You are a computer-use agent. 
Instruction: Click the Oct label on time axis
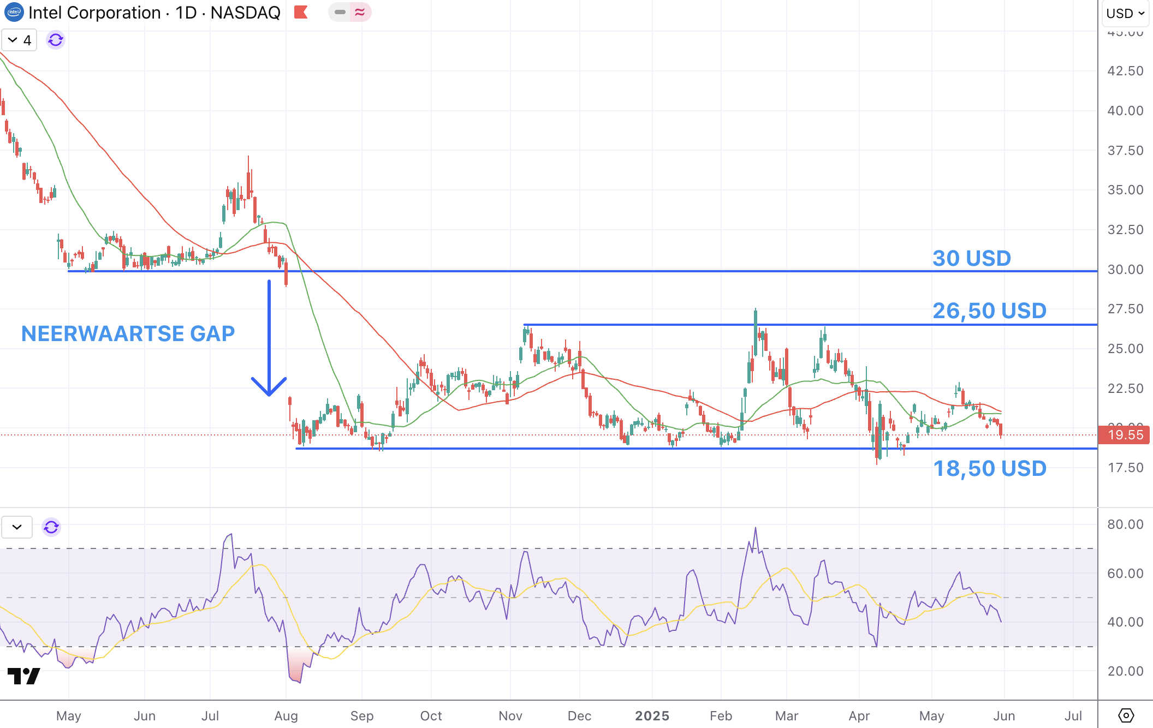[x=431, y=715]
